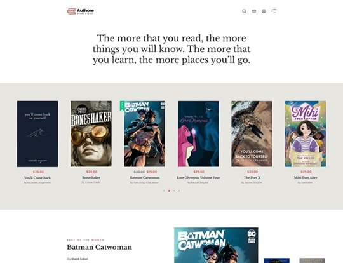Open the Mihi Ever After book cover
This screenshot has width=343, height=263.
click(306, 133)
